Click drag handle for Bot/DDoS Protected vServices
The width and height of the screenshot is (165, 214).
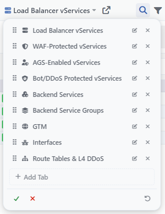[x=15, y=78]
